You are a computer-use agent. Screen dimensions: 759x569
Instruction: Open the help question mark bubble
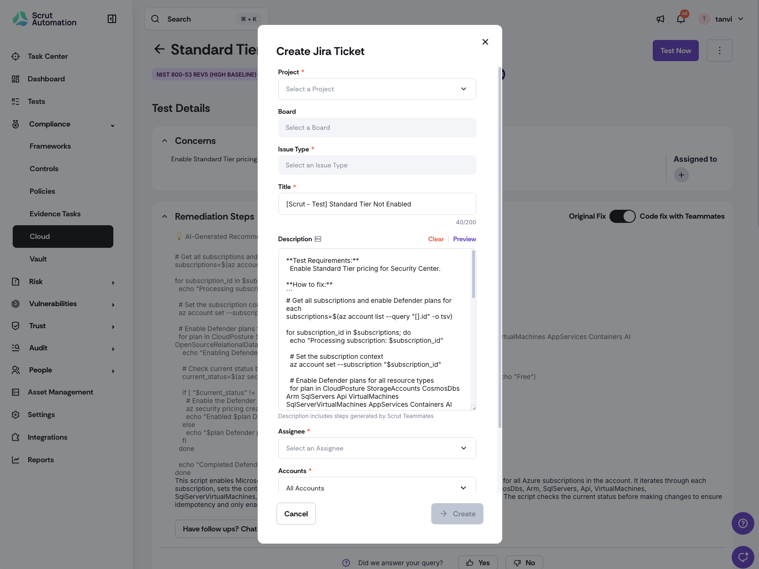pyautogui.click(x=743, y=523)
